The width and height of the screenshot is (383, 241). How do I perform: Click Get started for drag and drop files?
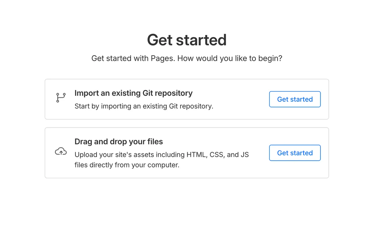tap(295, 153)
